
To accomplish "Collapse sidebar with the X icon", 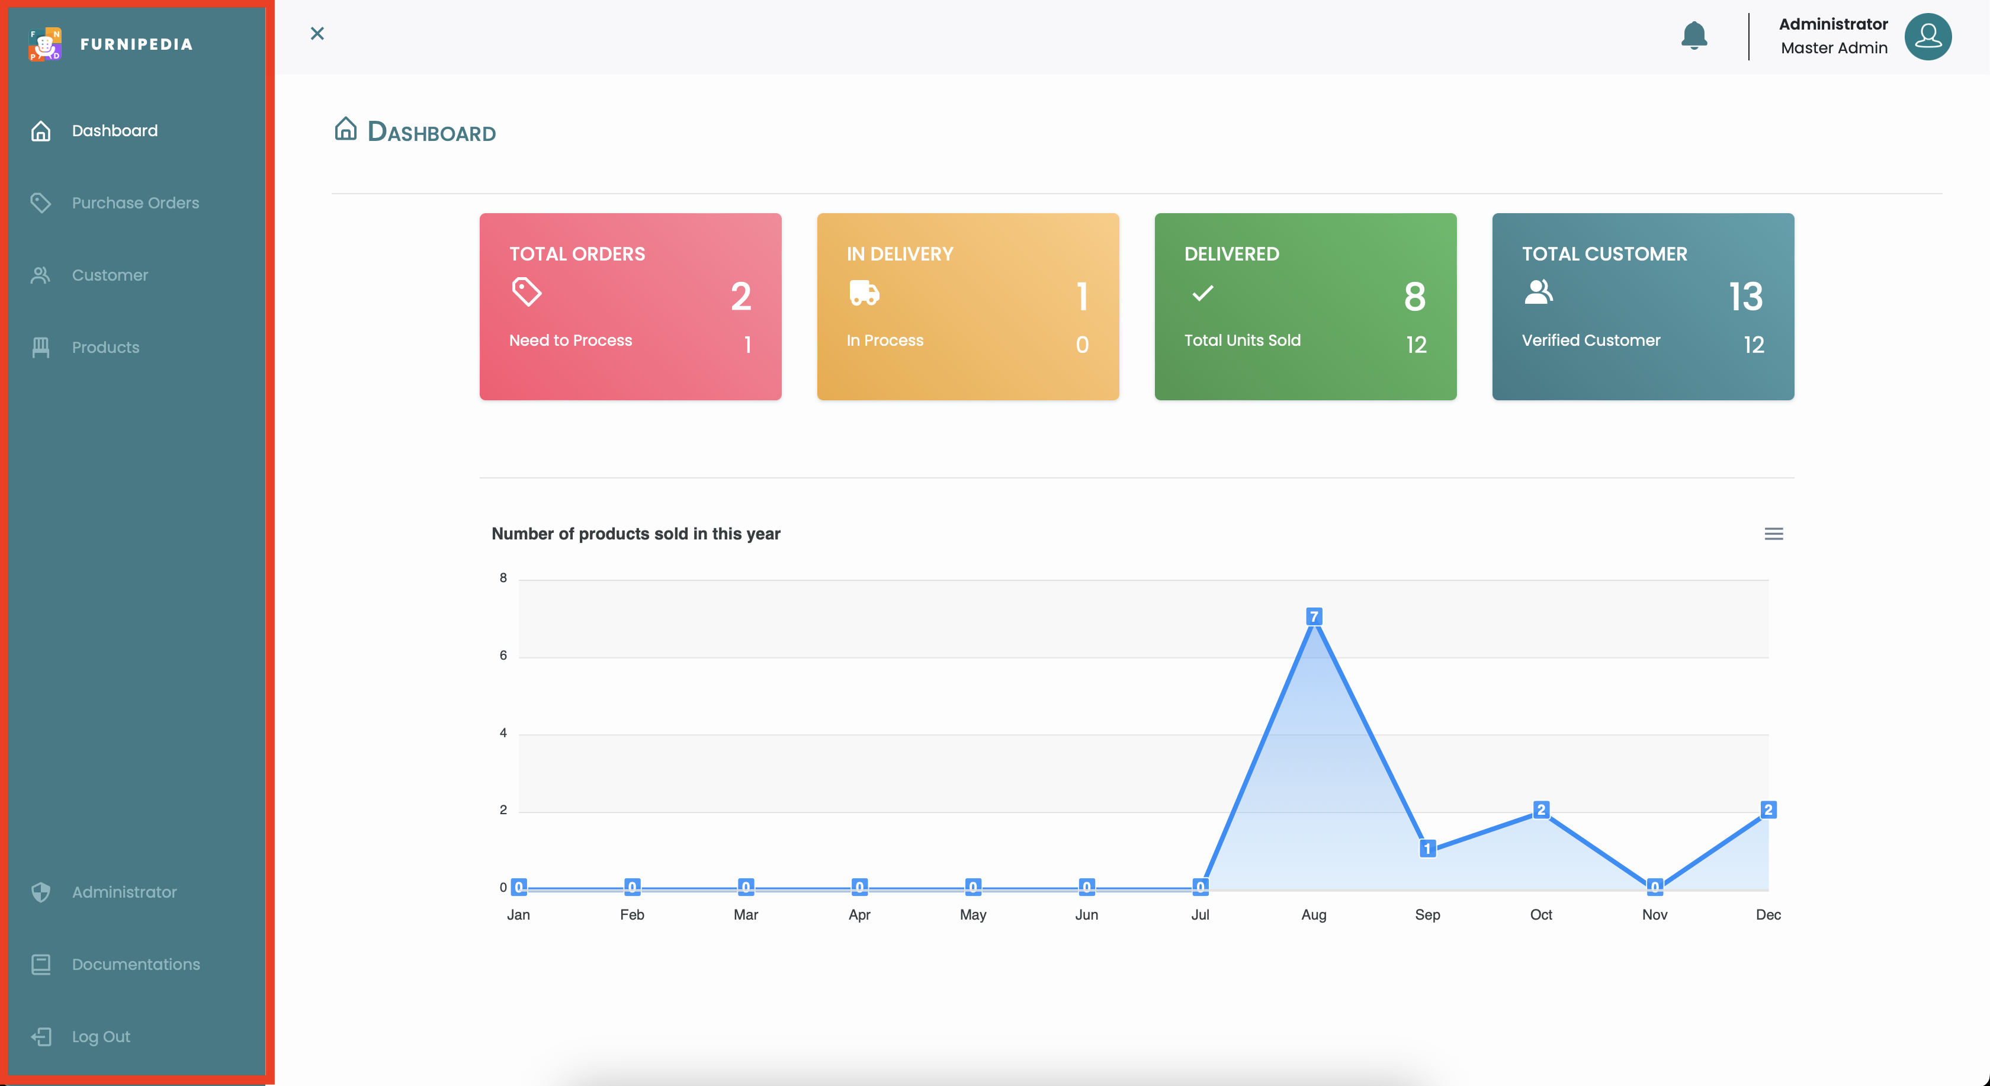I will (317, 33).
